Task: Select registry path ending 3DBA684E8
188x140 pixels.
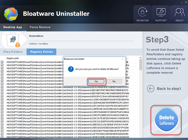Action: pos(67,134)
